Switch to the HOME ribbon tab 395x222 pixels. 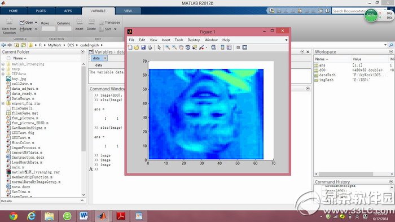14,11
